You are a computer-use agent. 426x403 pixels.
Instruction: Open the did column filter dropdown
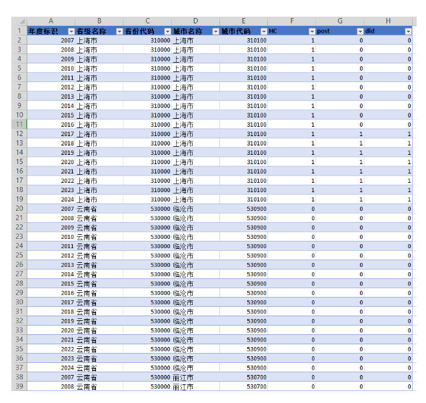409,31
